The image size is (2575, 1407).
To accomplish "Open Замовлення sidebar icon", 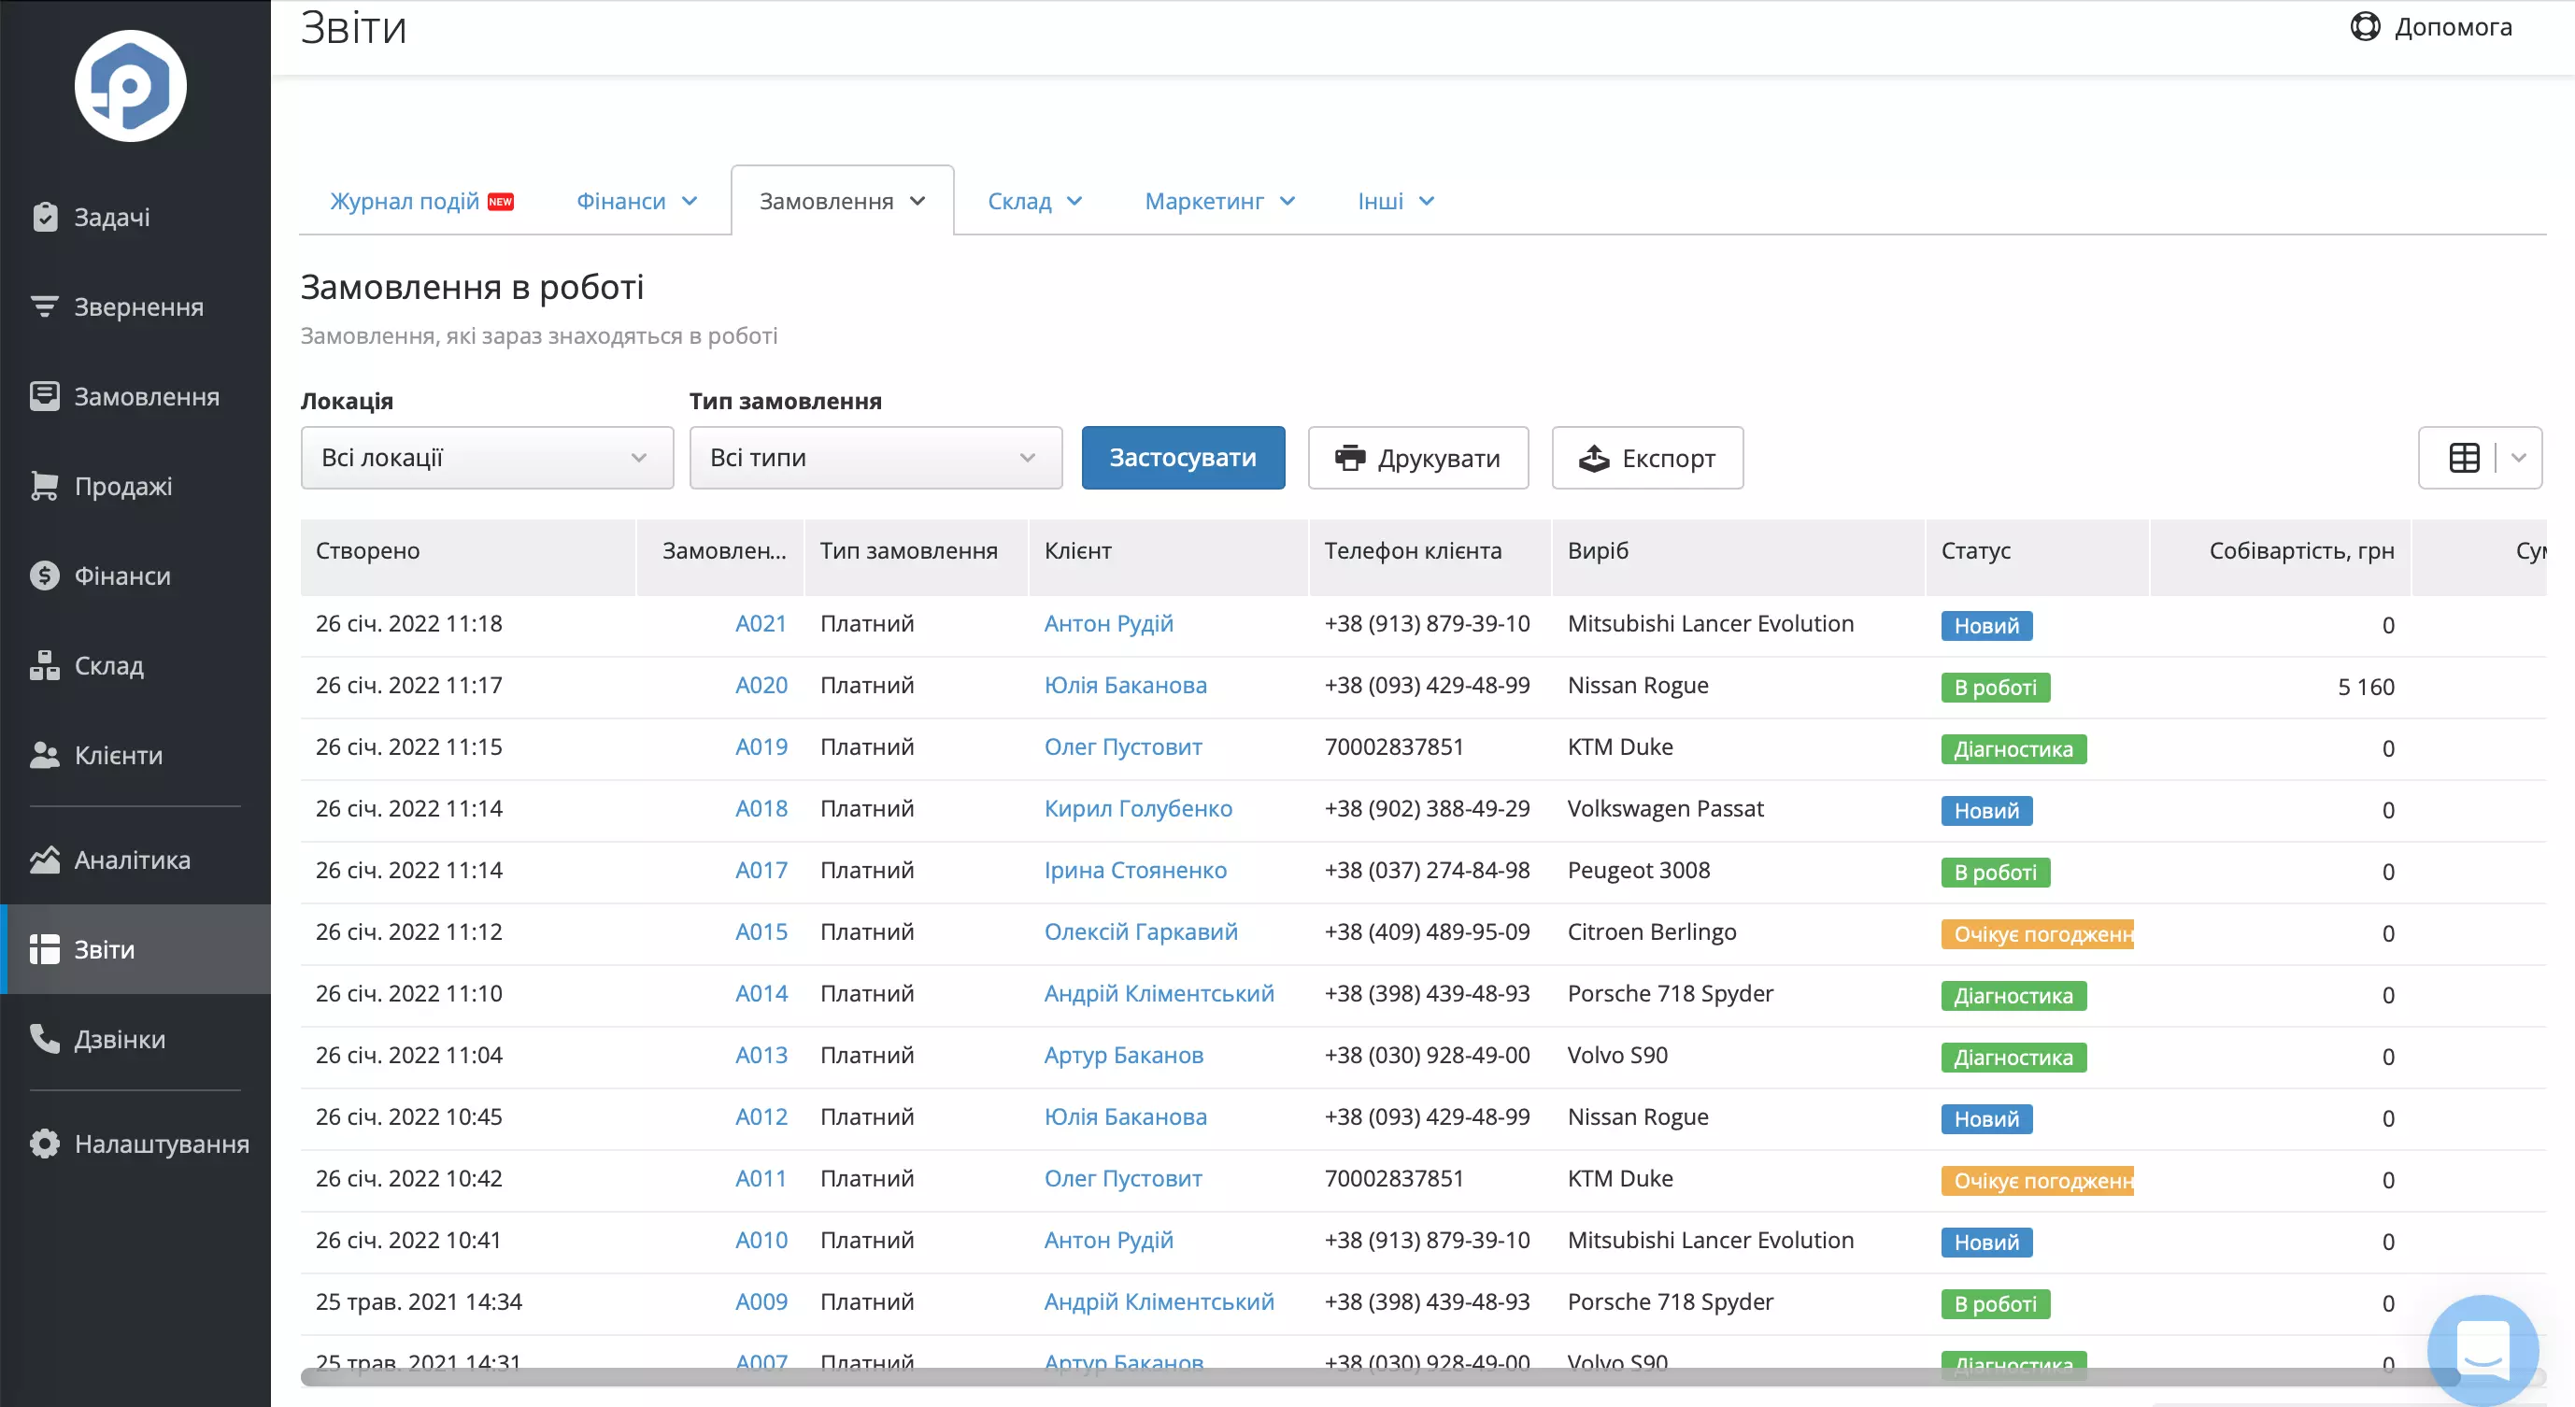I will tap(45, 397).
